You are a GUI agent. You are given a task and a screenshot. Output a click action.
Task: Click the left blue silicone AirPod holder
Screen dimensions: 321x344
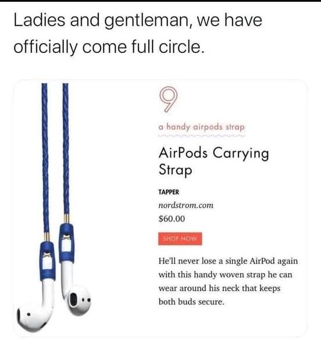coord(47,261)
